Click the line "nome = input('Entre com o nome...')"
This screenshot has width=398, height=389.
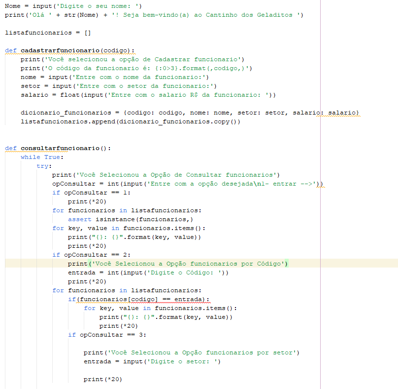(114, 78)
